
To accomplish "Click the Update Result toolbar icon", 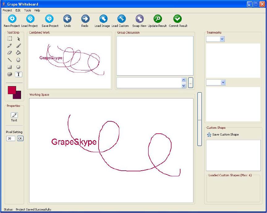I will [158, 19].
